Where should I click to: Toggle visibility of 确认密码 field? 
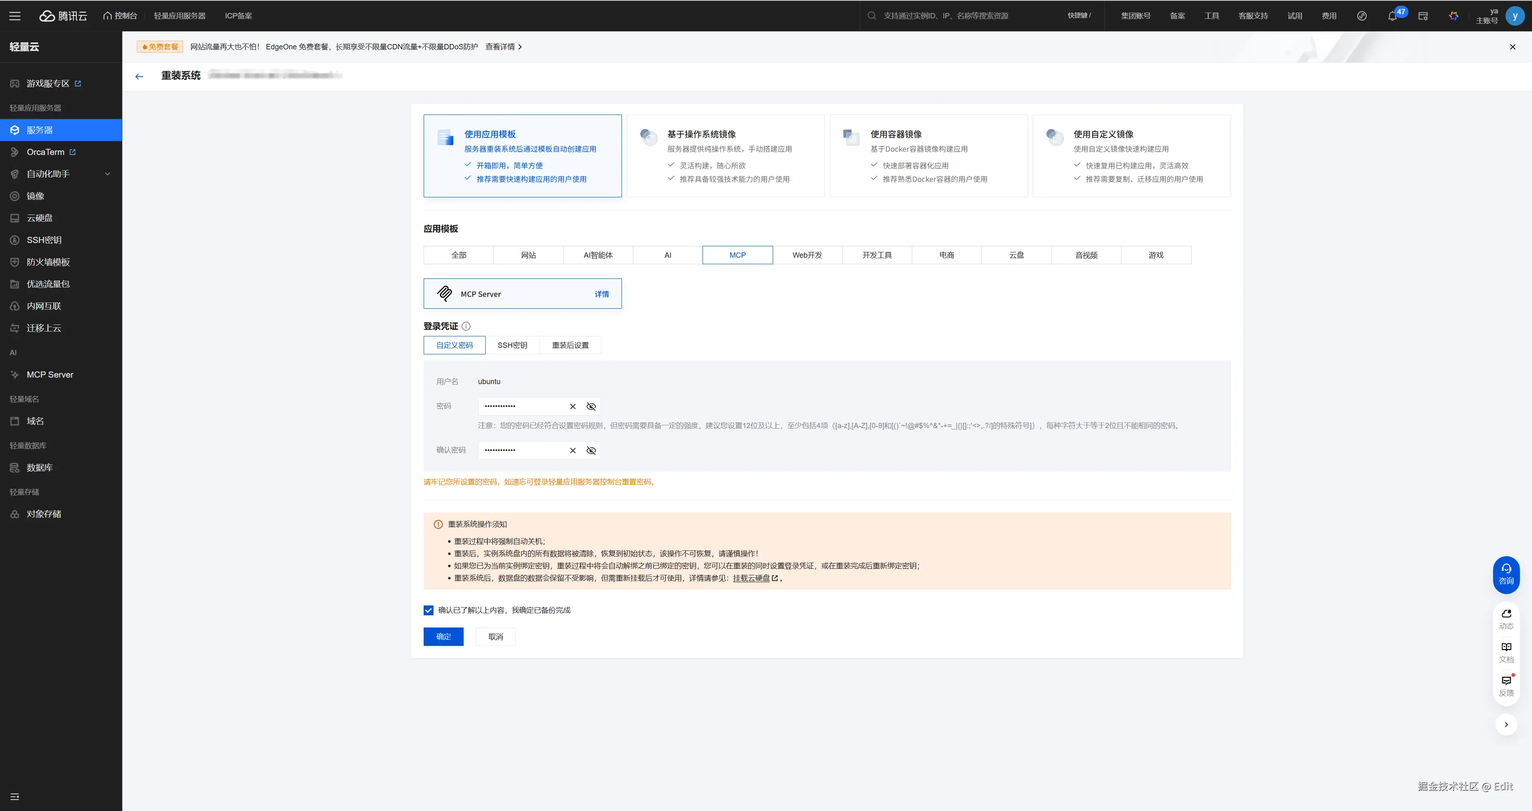[x=591, y=450]
